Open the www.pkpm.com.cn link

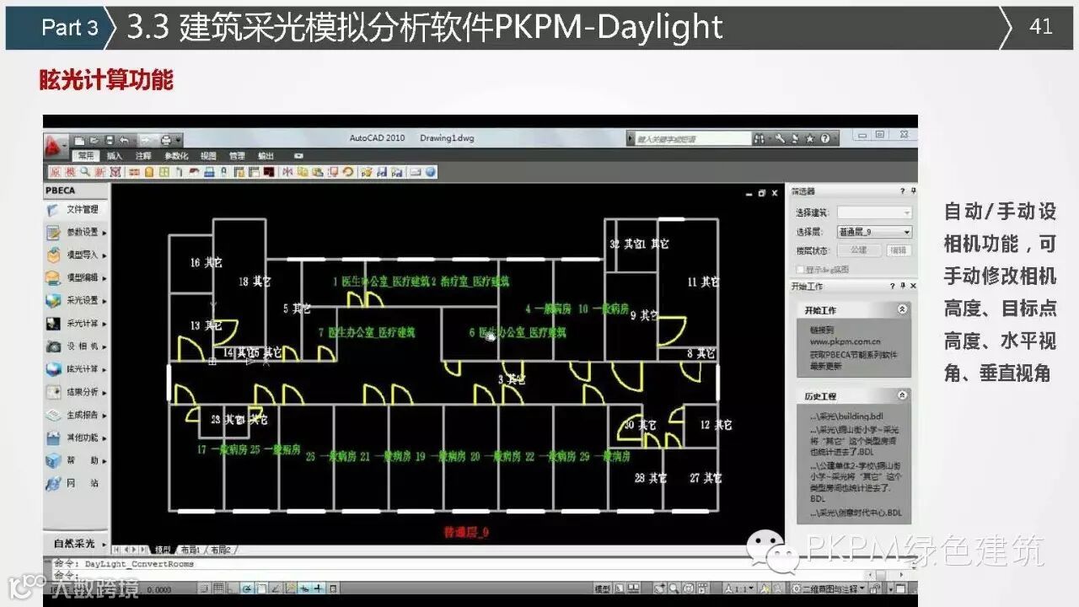point(845,343)
